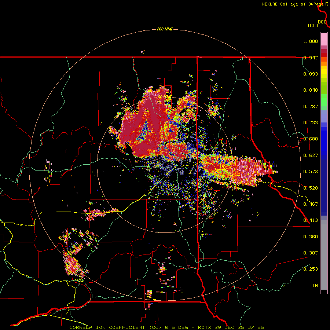The height and width of the screenshot is (330, 330).
Task: Select the 0.947 scale value
Action: pos(311,58)
